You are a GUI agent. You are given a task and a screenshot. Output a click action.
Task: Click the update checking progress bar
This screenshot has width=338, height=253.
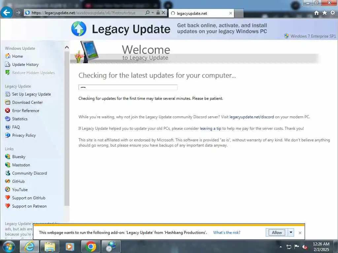128,87
